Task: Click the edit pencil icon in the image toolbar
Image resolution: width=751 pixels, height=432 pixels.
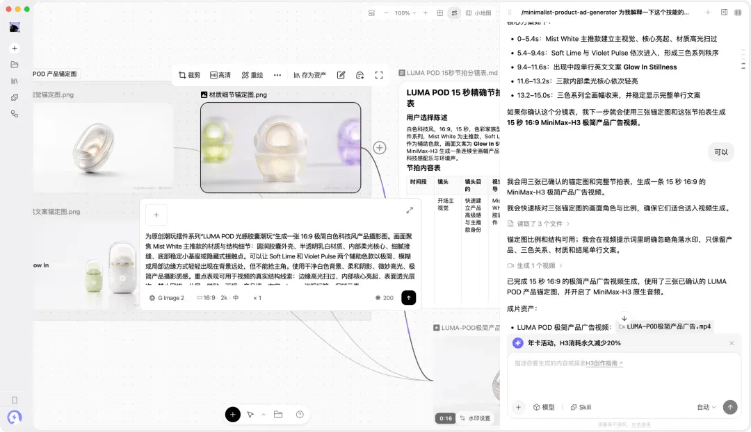Action: click(341, 75)
